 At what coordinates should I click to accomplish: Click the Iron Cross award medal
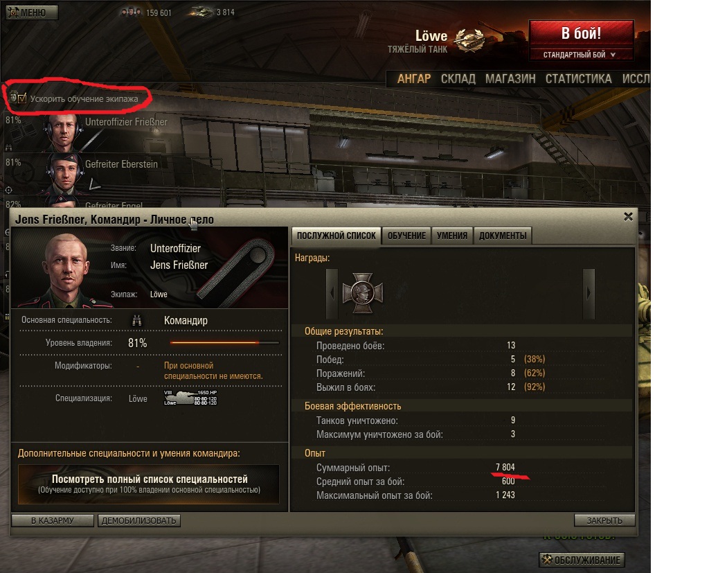[363, 293]
